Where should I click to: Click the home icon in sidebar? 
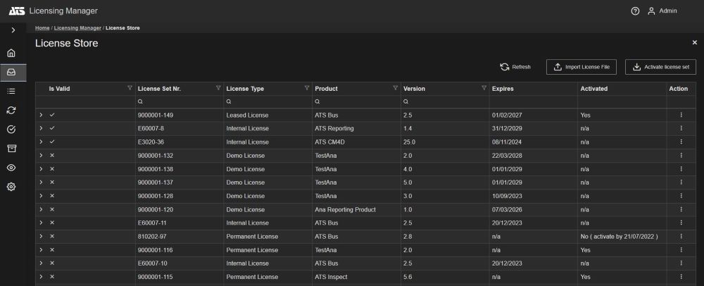point(11,53)
